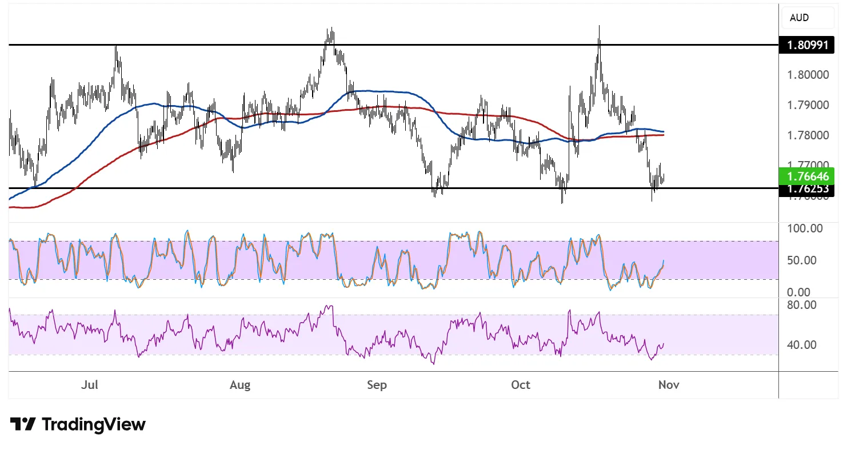
Task: Select the green 1.76646 current price label
Action: 807,176
